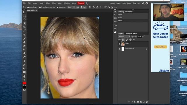The height and width of the screenshot is (105, 187).
Task: Select the Clone Stamp tool
Action: tap(24, 42)
